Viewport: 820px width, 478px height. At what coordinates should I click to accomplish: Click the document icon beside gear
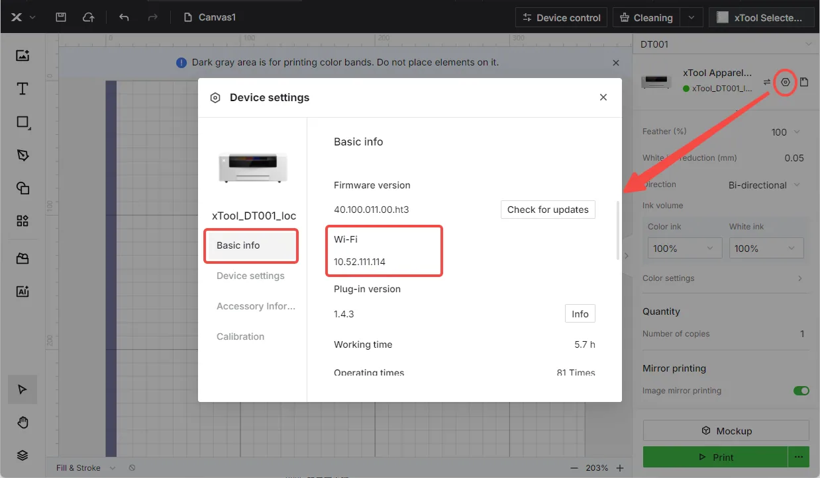coord(803,82)
